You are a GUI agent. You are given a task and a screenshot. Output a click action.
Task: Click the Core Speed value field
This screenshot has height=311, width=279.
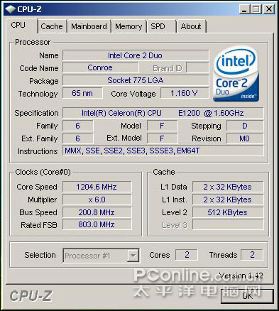pos(97,187)
